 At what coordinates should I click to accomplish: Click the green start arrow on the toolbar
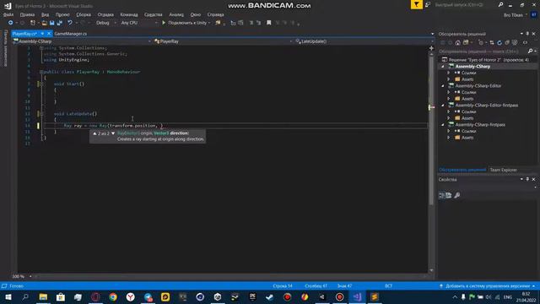164,23
